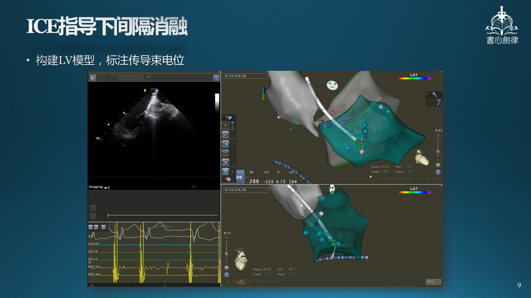Select the MAP 3-4 channel label
This screenshot has width=531, height=298.
[x=94, y=274]
